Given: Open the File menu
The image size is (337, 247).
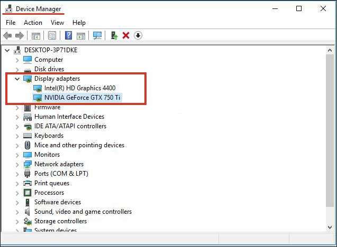Looking at the screenshot, I should click(11, 23).
